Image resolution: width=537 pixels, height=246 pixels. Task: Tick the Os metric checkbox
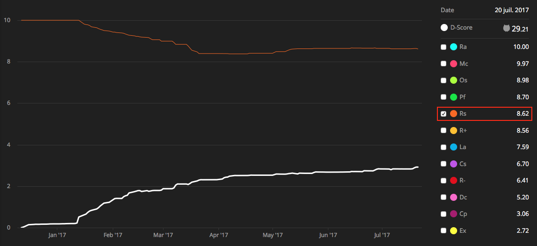coord(444,80)
